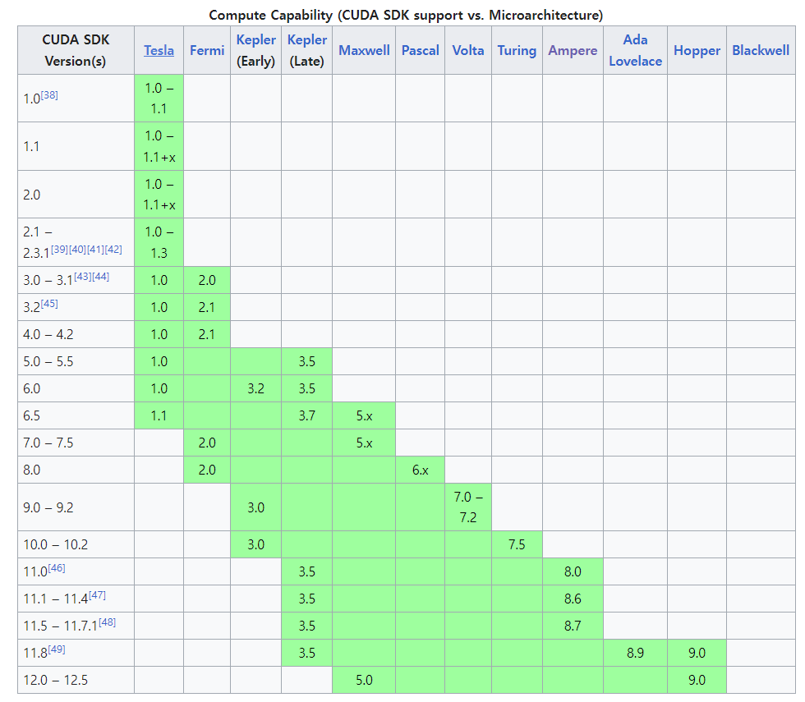
Task: Click the Ampere header link
Action: coord(573,50)
